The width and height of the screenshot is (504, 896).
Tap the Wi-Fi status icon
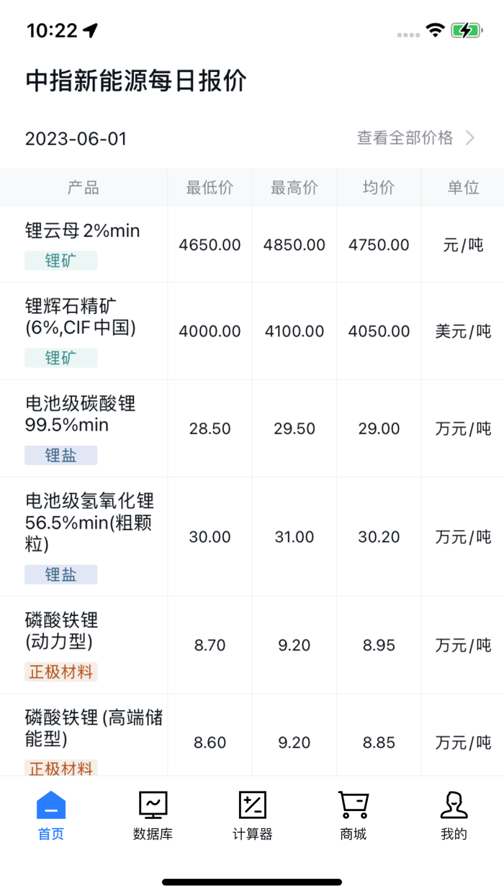click(x=438, y=31)
